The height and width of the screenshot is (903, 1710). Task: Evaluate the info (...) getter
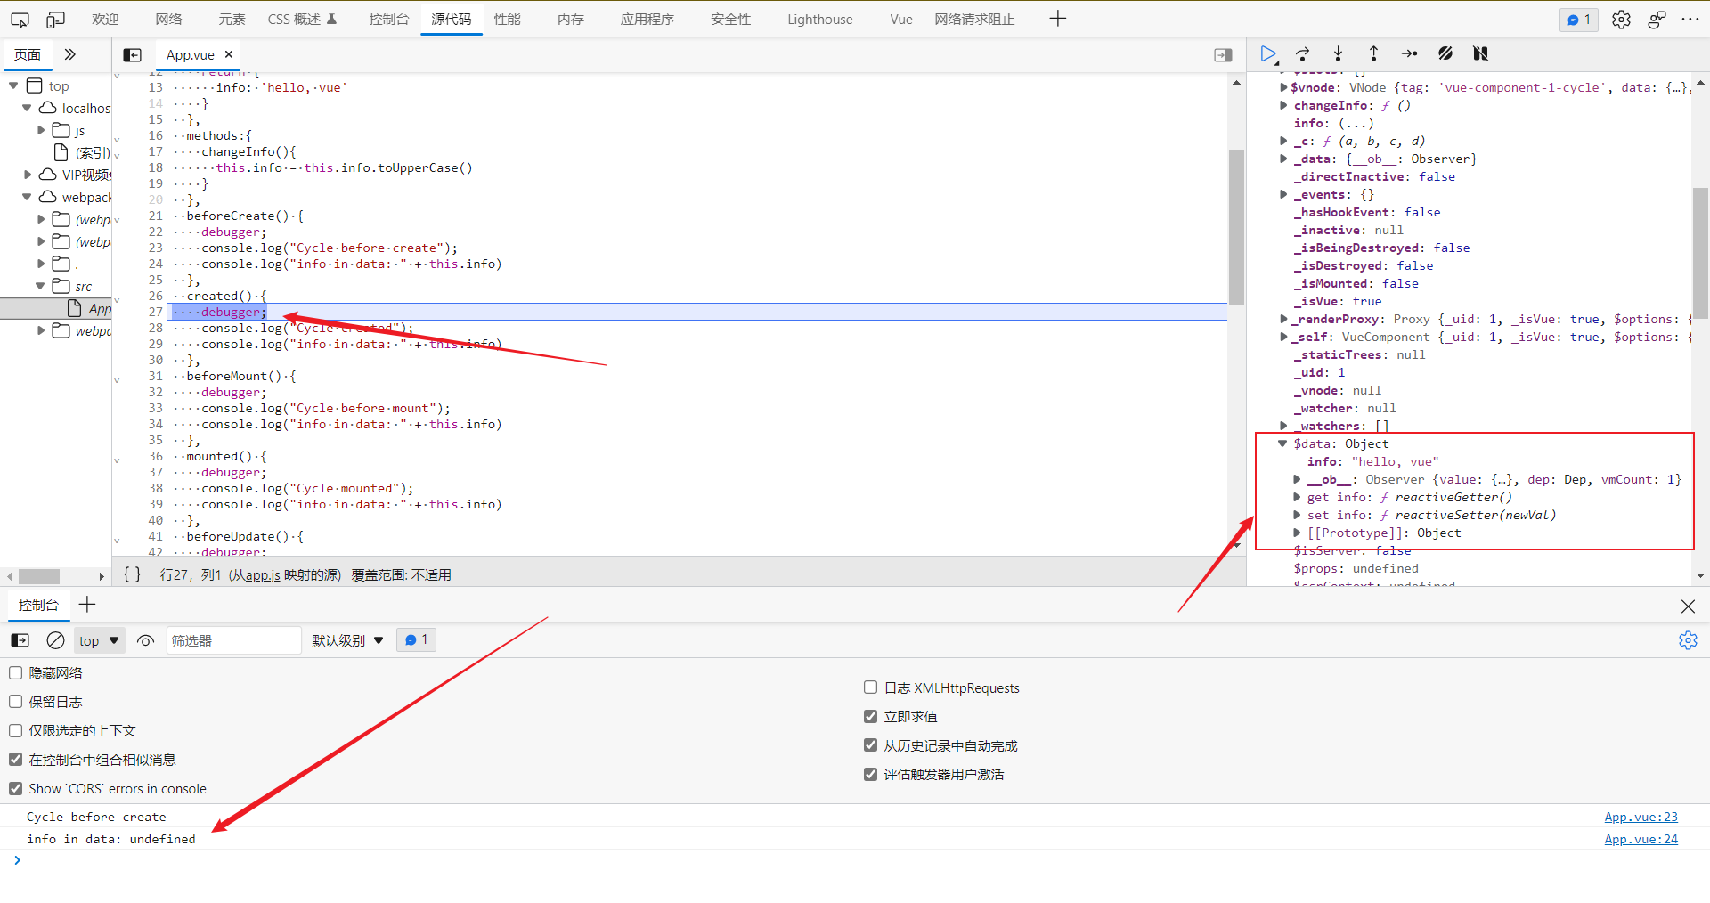pyautogui.click(x=1356, y=123)
